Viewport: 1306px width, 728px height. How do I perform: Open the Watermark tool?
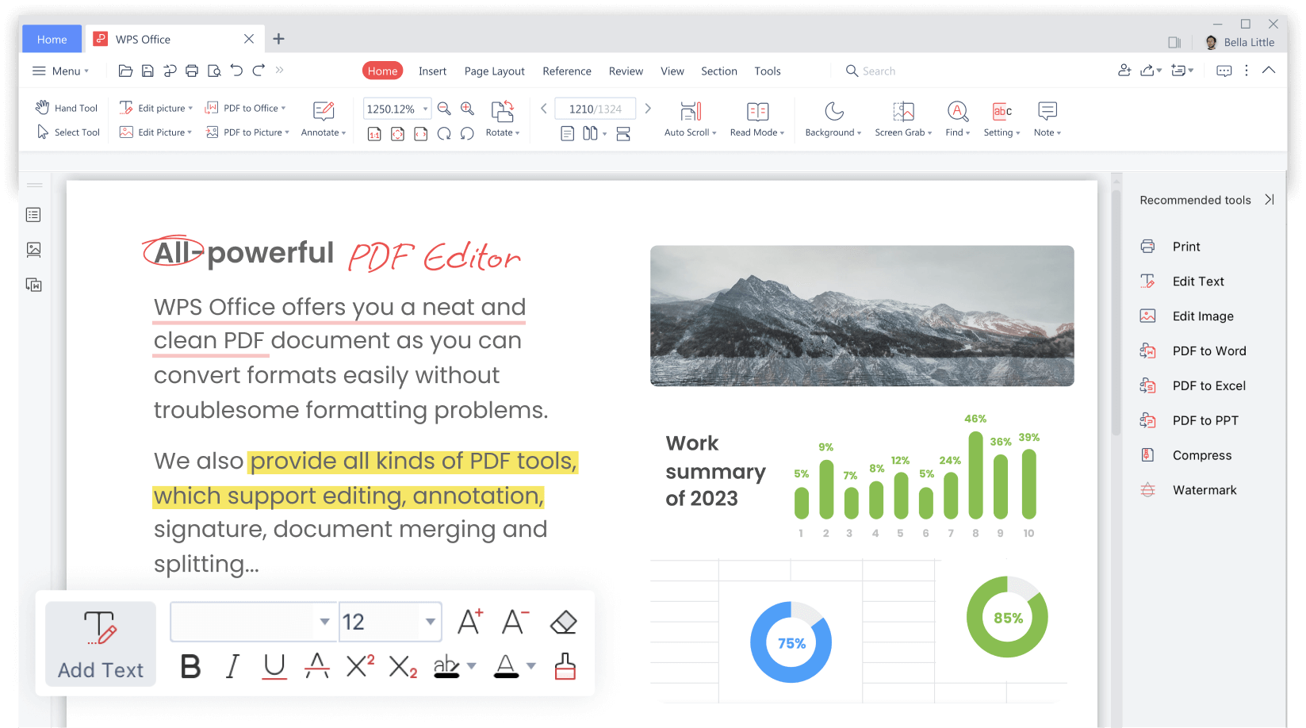[x=1205, y=489]
